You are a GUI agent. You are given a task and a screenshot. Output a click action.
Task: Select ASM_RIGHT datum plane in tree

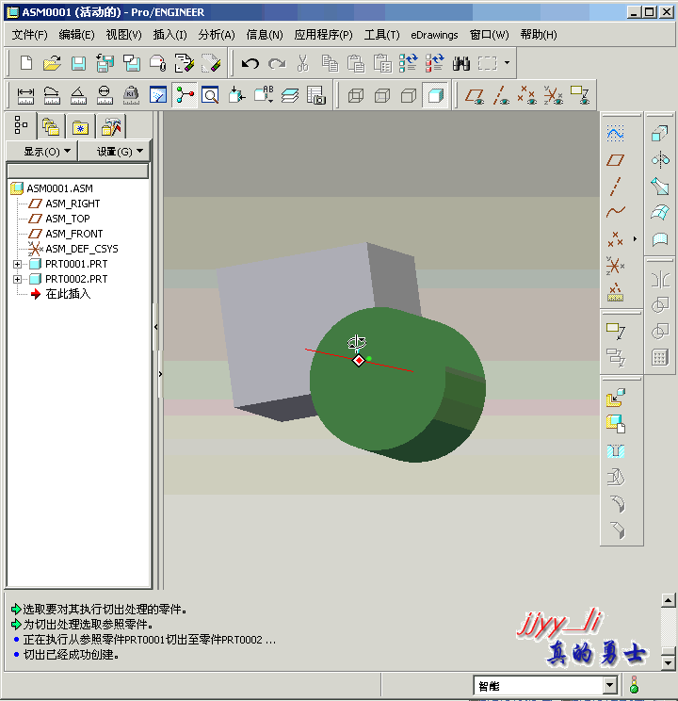(73, 204)
